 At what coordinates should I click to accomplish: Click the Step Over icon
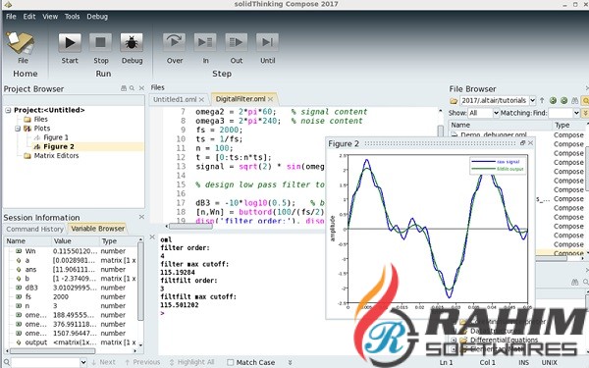[175, 42]
